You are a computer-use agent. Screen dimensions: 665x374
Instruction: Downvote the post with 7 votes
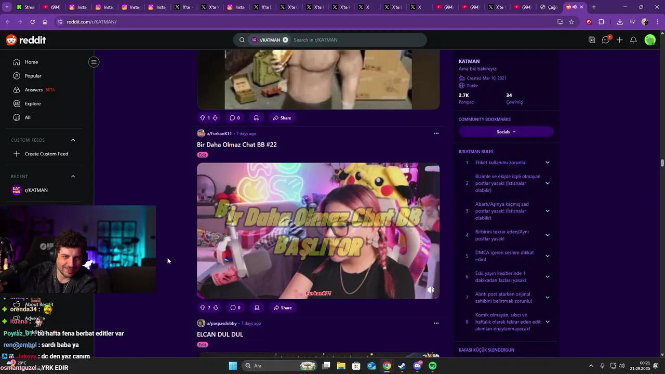tap(216, 308)
